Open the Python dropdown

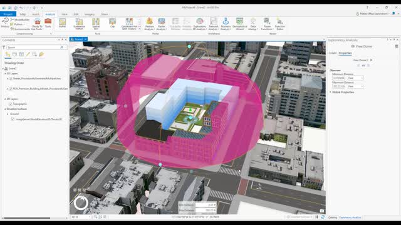[17, 24]
